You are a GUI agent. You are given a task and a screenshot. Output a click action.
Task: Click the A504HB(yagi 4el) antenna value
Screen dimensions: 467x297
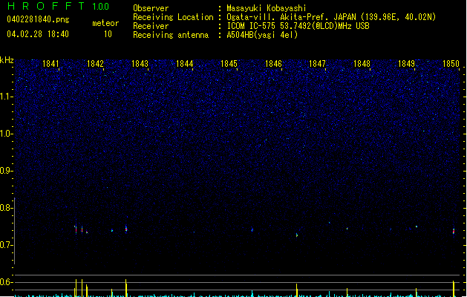[x=262, y=35]
